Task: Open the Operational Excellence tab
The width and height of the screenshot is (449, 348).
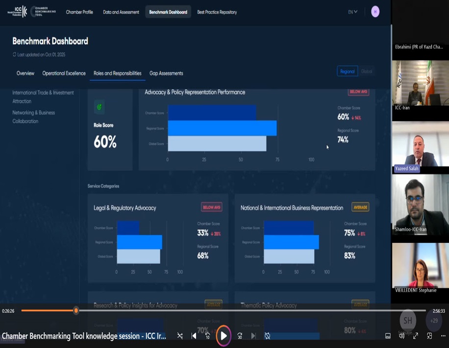Action: pos(64,73)
